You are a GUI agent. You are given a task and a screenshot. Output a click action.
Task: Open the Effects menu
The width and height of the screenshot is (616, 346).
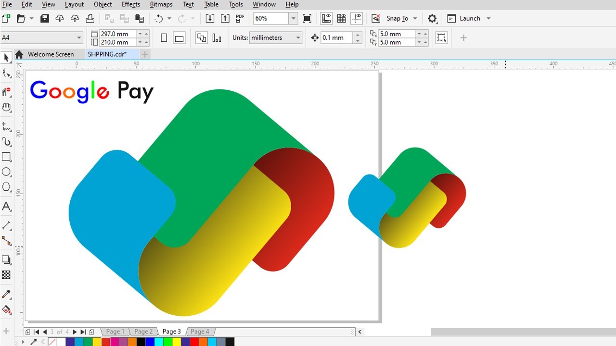coord(131,4)
